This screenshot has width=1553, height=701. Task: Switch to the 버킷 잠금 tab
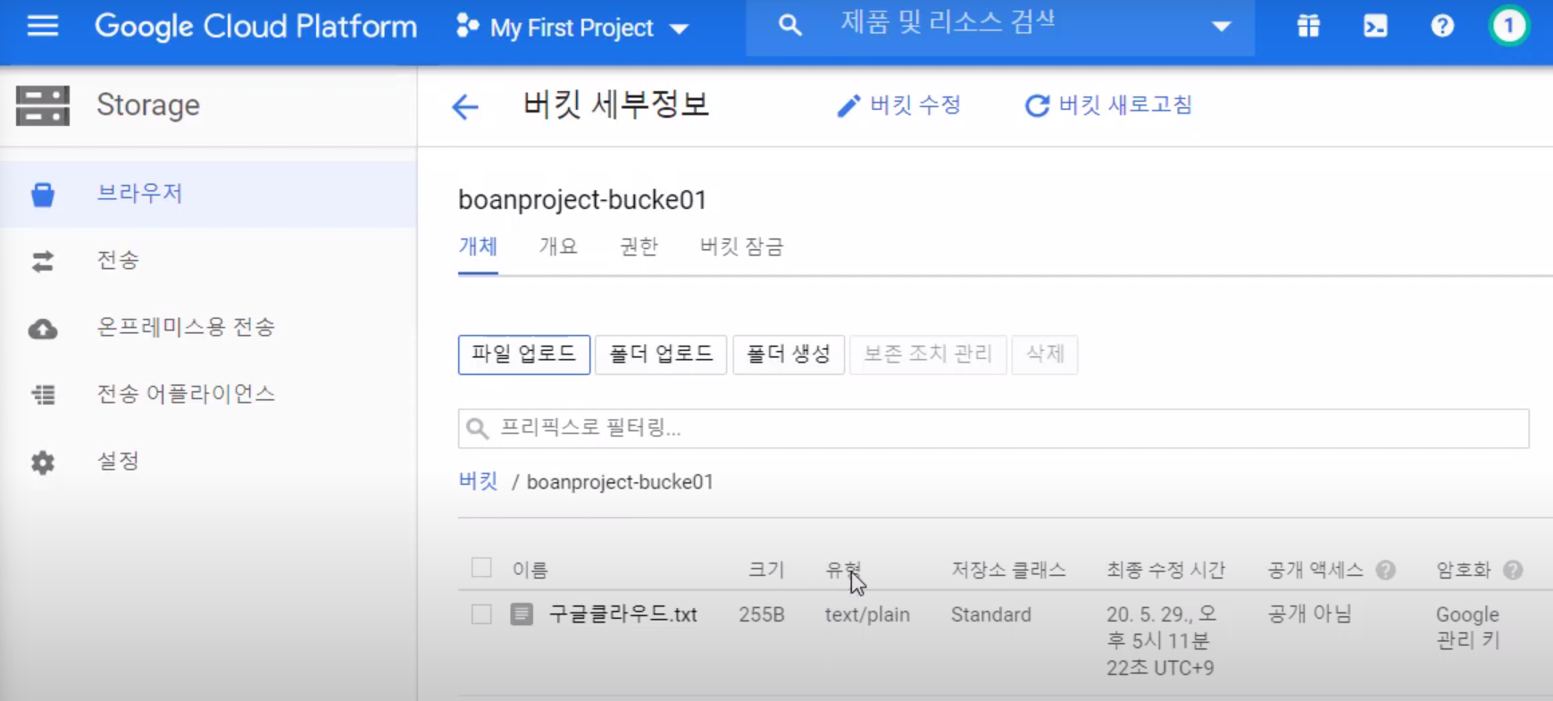coord(741,246)
